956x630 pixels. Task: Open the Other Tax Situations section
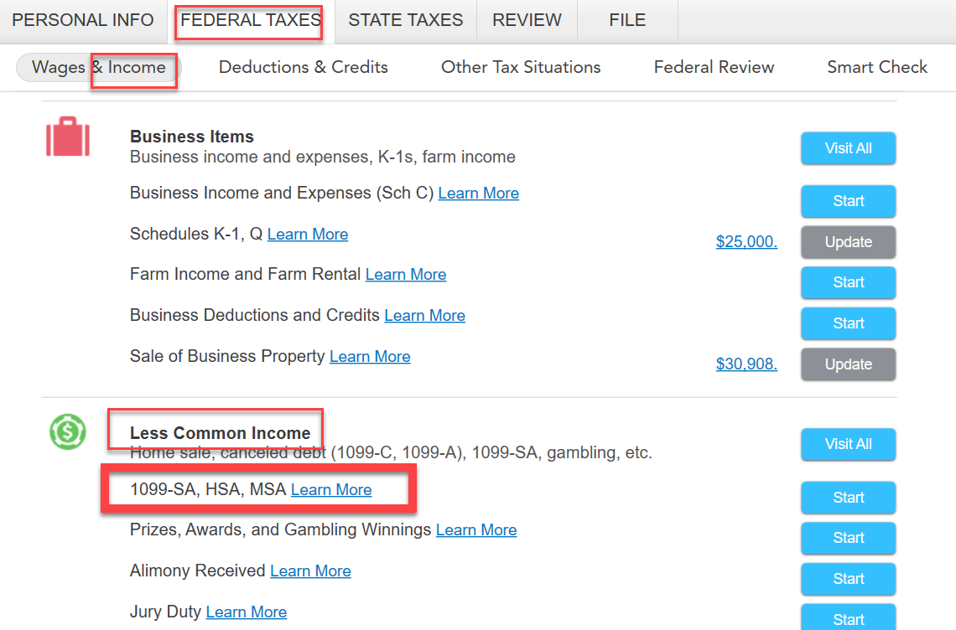click(521, 67)
